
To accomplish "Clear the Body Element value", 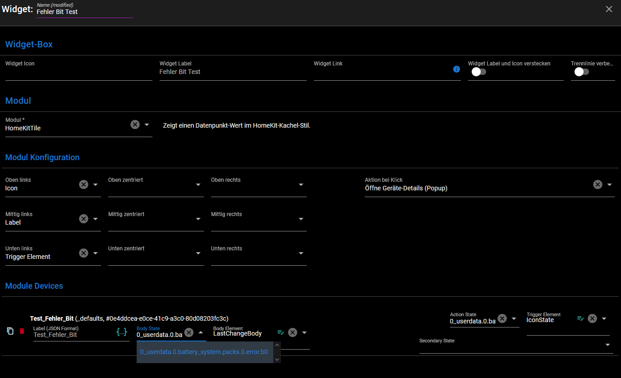I will (293, 332).
